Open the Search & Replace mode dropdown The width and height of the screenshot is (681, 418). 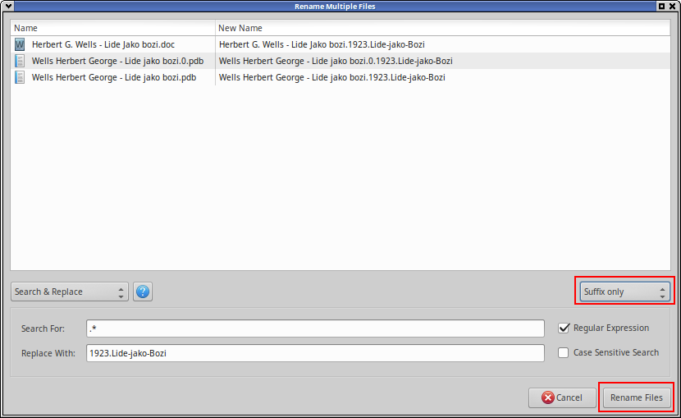pyautogui.click(x=70, y=292)
